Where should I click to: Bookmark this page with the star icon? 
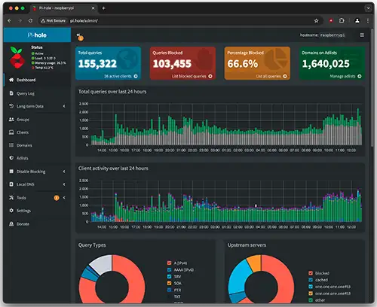click(x=316, y=21)
